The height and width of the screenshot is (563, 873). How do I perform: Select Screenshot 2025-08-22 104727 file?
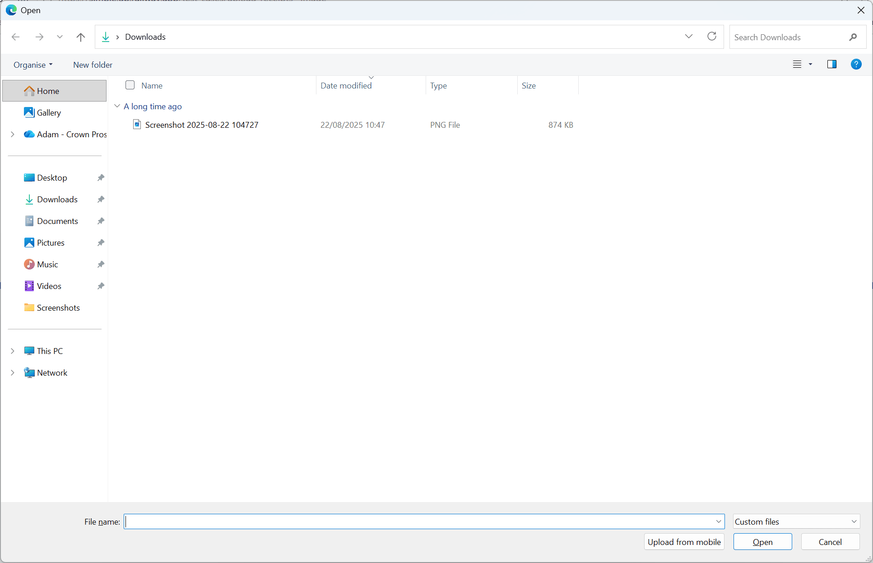point(202,125)
